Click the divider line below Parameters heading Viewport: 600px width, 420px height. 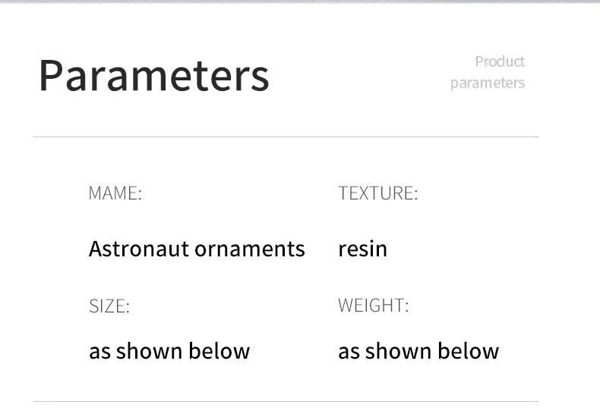[x=286, y=136]
